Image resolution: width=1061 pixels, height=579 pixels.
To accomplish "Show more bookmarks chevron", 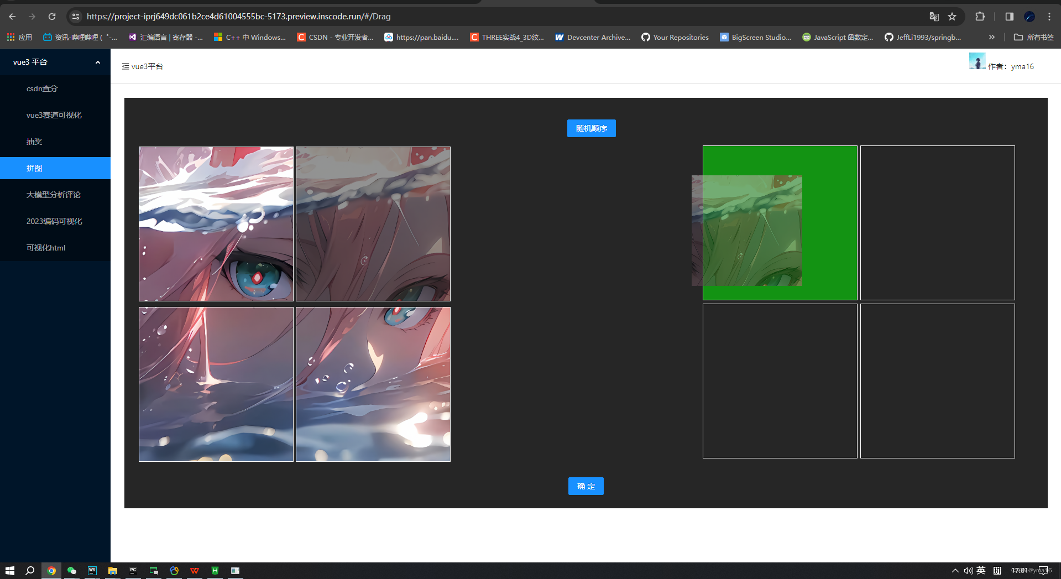I will point(992,37).
